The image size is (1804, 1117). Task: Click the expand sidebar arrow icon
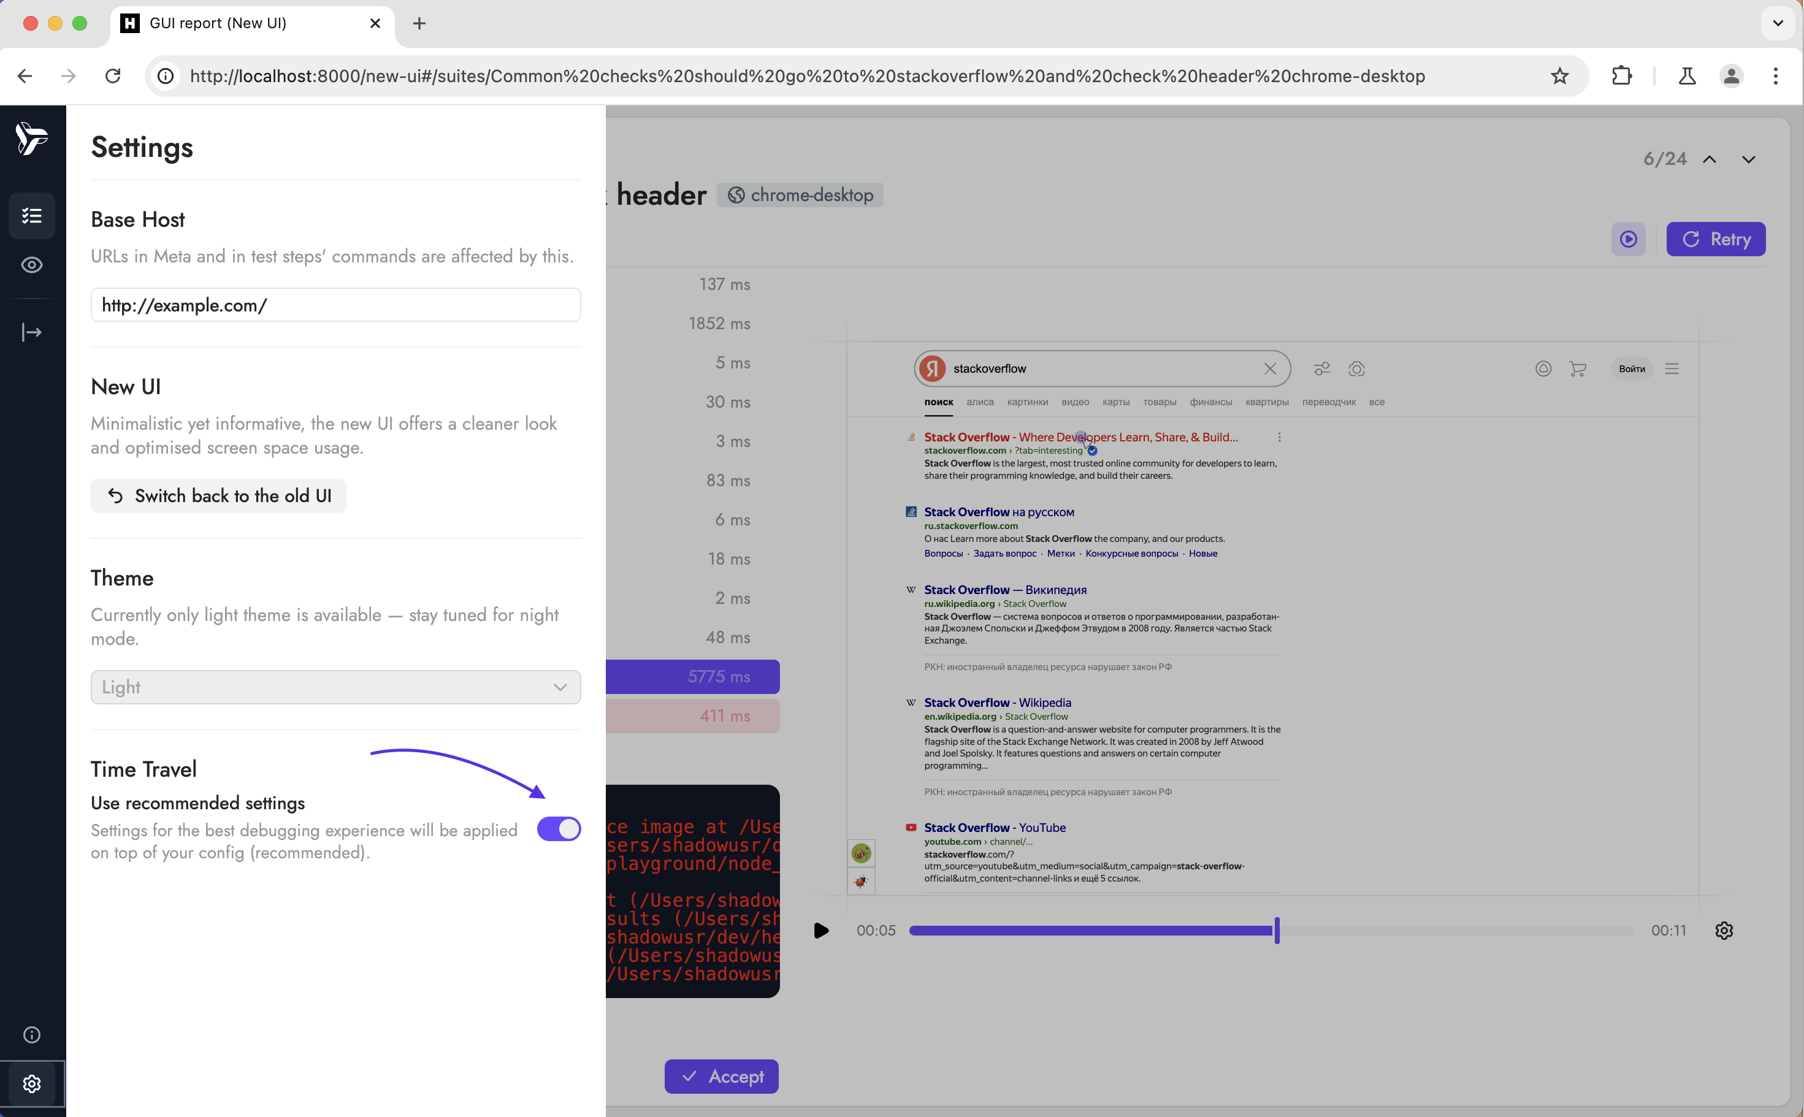(32, 332)
